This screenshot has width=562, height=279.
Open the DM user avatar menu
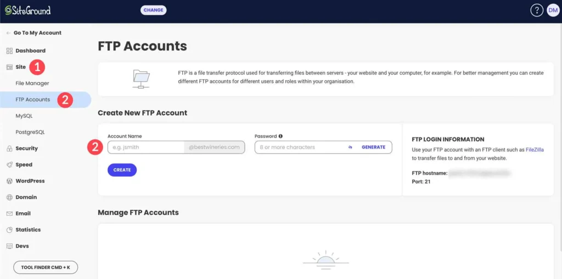(553, 11)
